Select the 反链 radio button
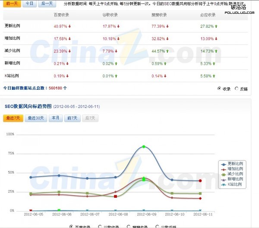Screen dimensions: 259x228 coord(237,89)
